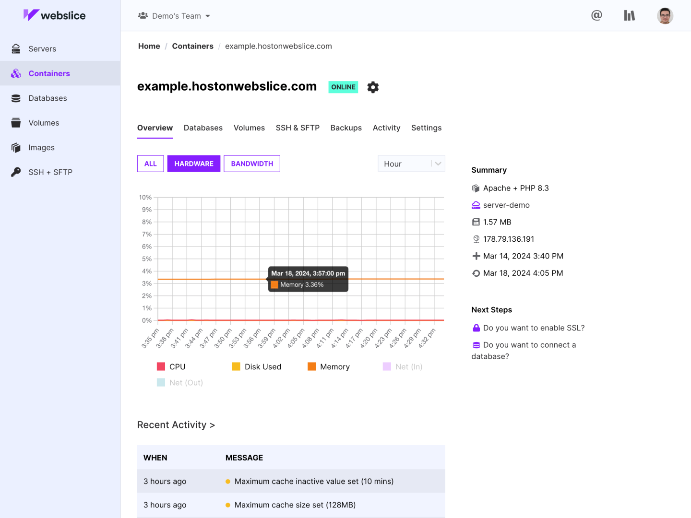Viewport: 691px width, 518px height.
Task: Open the @ mentions icon in header
Action: [596, 16]
